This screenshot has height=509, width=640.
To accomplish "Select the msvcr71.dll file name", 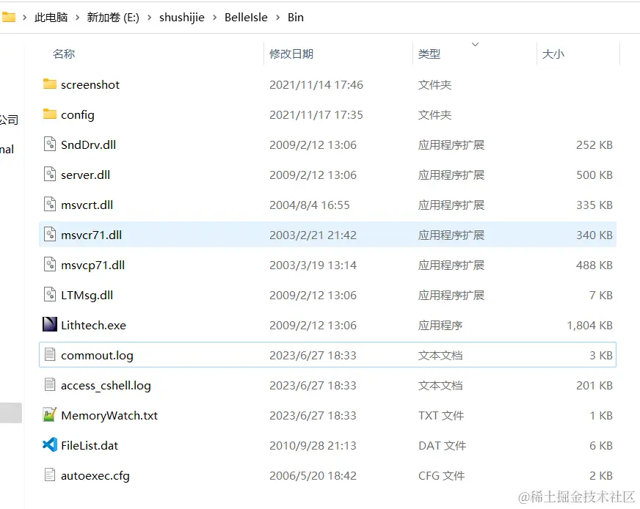I will tap(92, 235).
